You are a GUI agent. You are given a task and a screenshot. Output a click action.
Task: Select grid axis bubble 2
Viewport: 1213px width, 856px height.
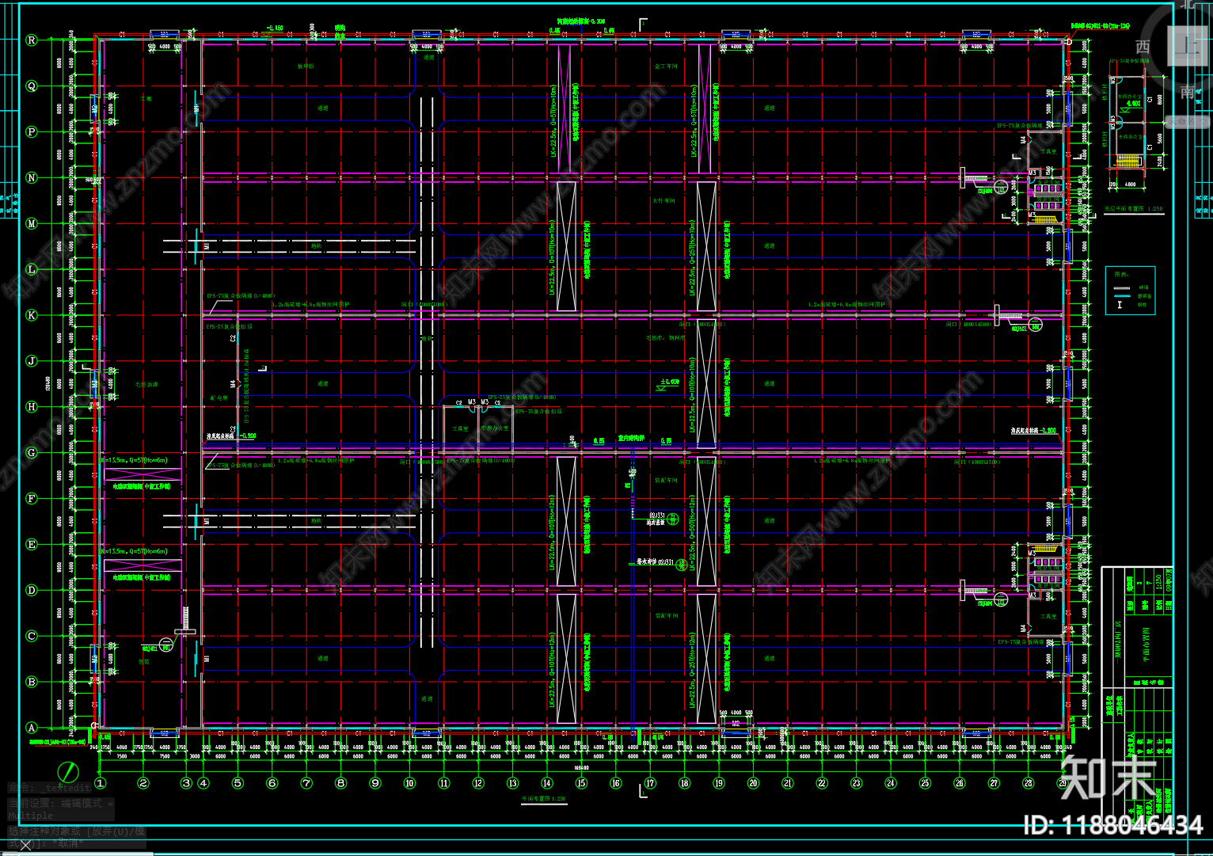click(x=143, y=783)
